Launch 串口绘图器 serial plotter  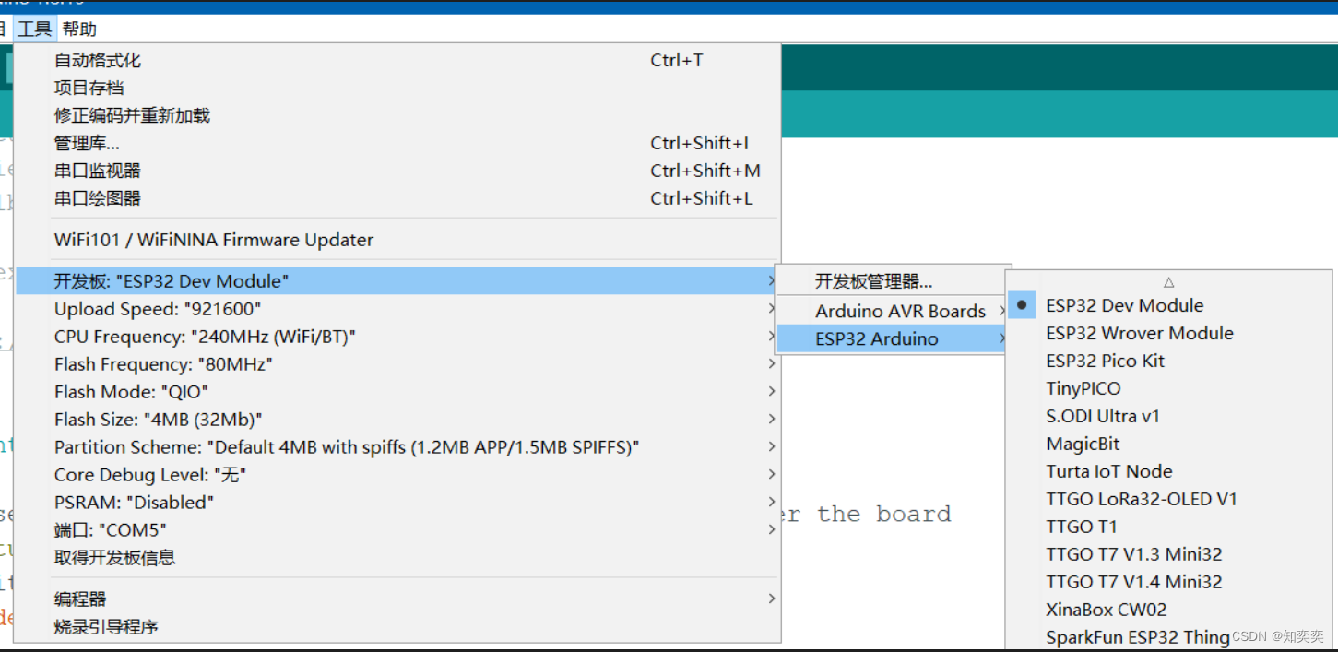pyautogui.click(x=398, y=199)
